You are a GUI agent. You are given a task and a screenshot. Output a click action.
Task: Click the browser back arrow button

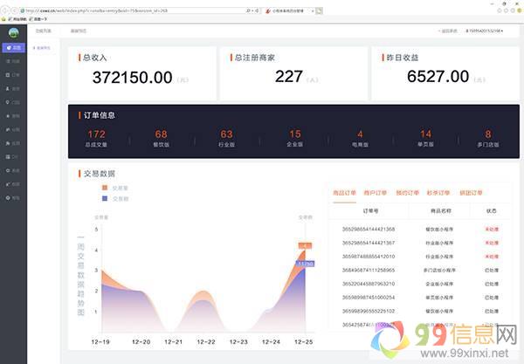coord(7,10)
